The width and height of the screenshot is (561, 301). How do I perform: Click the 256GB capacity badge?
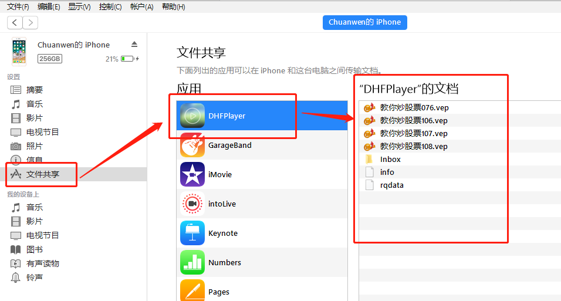coord(50,59)
